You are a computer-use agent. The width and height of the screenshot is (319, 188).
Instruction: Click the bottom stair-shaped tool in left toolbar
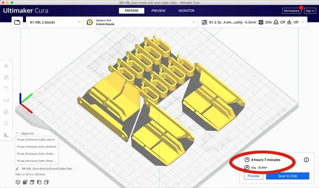tap(6, 135)
